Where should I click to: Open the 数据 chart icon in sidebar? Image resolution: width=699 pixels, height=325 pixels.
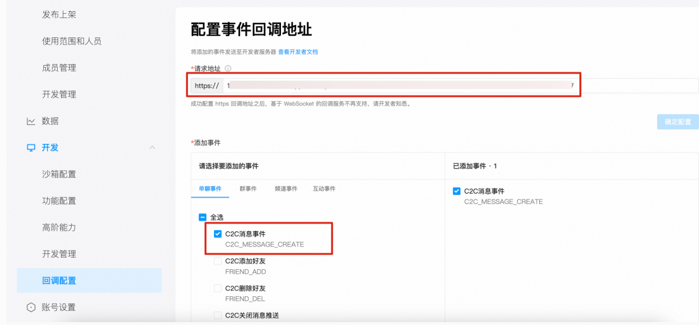[x=31, y=121]
